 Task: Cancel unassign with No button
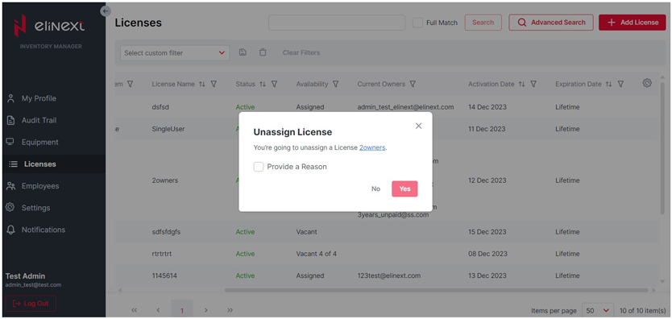(375, 188)
